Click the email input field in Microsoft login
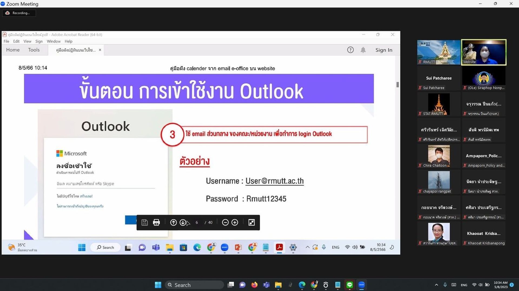The height and width of the screenshot is (291, 519). 105,184
